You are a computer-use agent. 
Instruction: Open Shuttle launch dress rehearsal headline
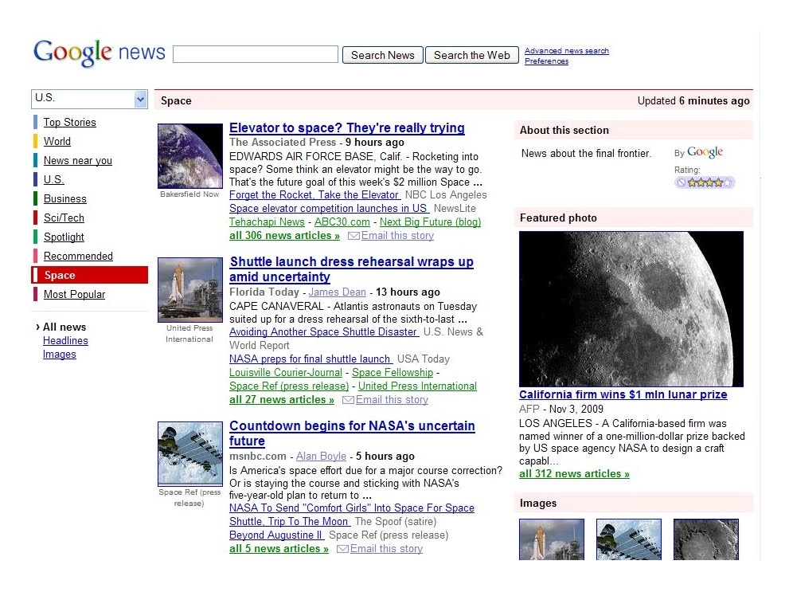tap(351, 269)
